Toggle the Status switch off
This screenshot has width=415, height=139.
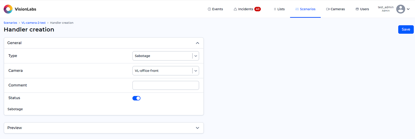coord(136,98)
